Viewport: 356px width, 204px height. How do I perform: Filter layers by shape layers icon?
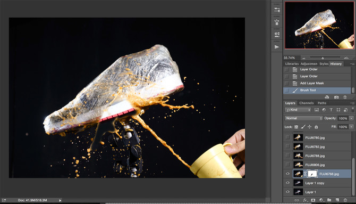[x=338, y=110]
